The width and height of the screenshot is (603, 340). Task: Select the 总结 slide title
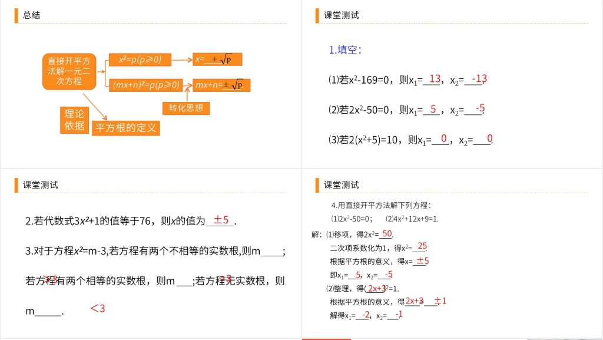(x=31, y=15)
